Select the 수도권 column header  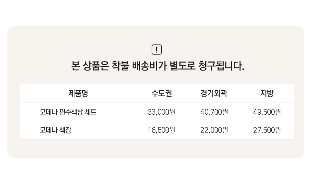pos(162,93)
